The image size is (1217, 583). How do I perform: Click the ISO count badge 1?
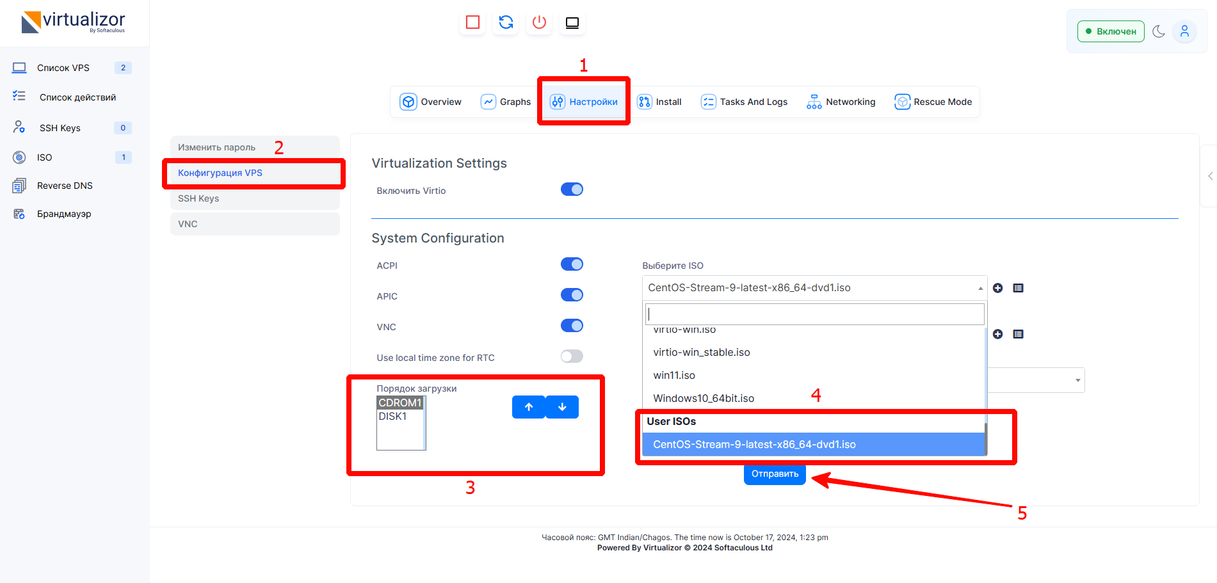124,157
